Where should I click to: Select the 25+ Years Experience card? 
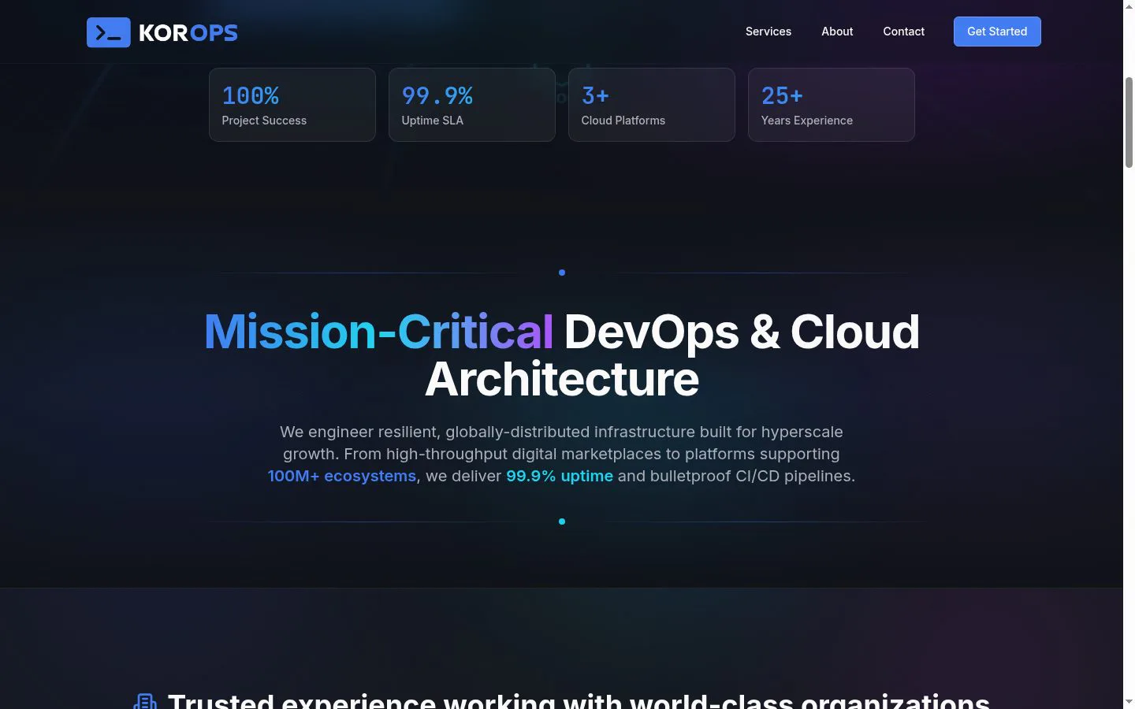pyautogui.click(x=832, y=105)
